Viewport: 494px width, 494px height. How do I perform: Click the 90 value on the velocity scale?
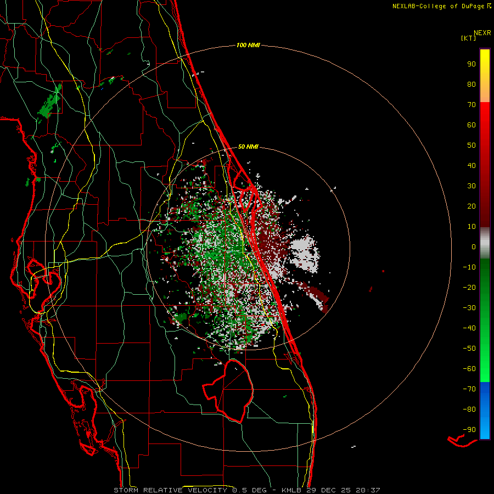coord(471,64)
